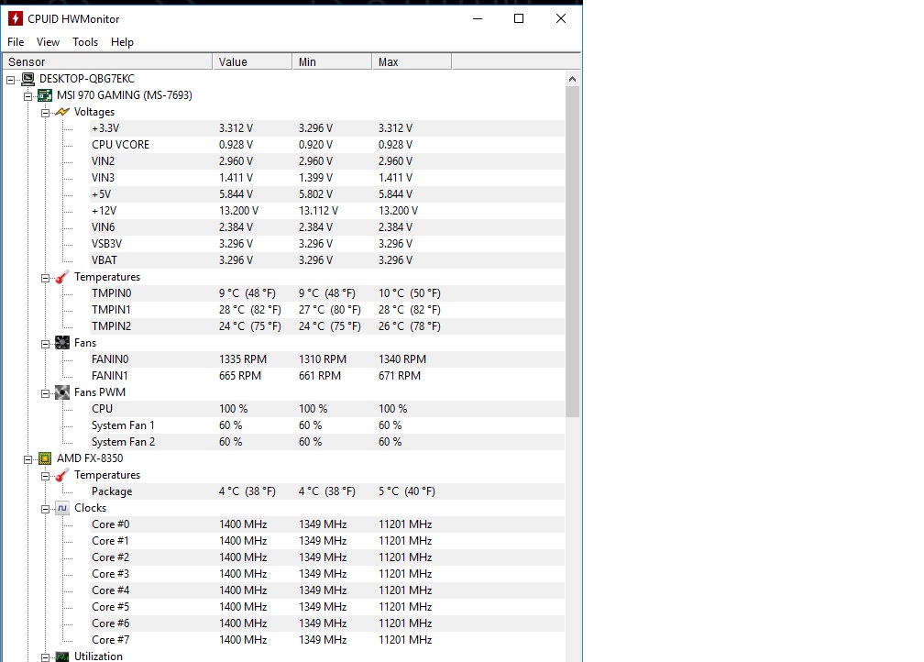Select the TMPIN0 temperature row
The image size is (924, 662).
327,293
